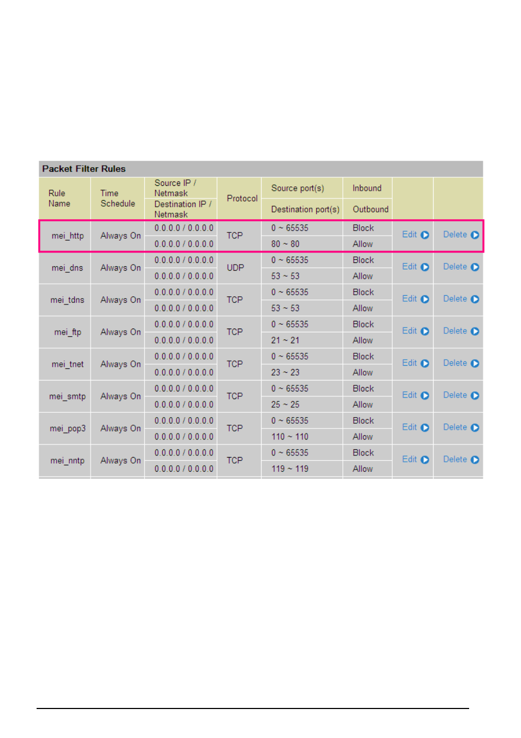Select the rule name mei_pop3
Image resolution: width=521 pixels, height=738 pixels.
click(x=68, y=429)
